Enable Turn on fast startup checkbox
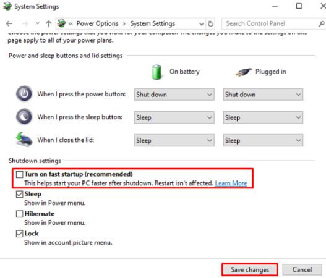This screenshot has width=326, height=278. tap(20, 174)
